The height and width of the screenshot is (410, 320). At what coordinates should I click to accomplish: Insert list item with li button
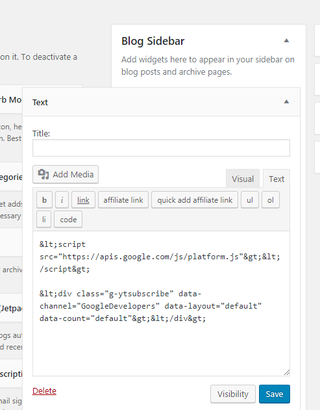click(44, 220)
